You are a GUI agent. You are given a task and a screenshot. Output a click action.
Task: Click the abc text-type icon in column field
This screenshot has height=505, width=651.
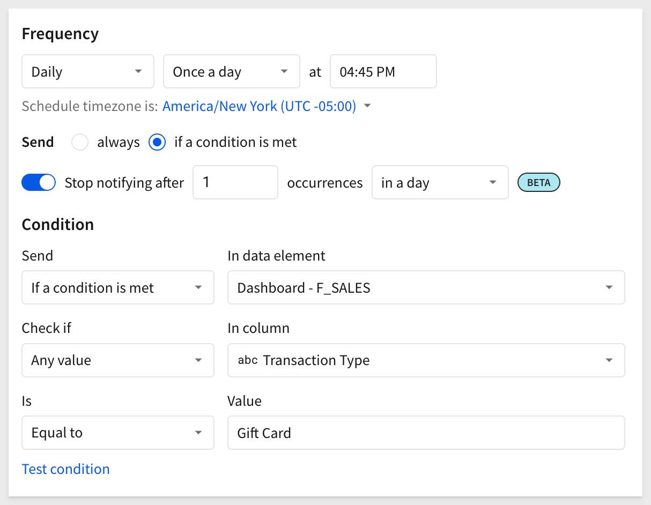248,360
